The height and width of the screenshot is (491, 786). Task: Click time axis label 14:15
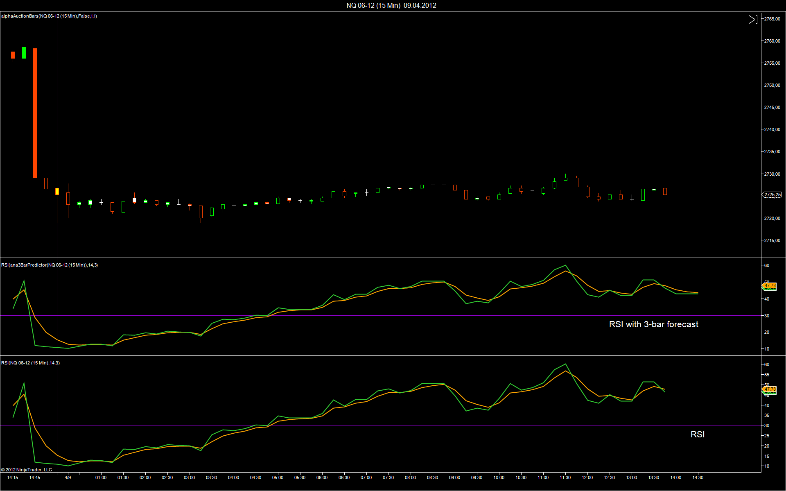click(x=13, y=477)
